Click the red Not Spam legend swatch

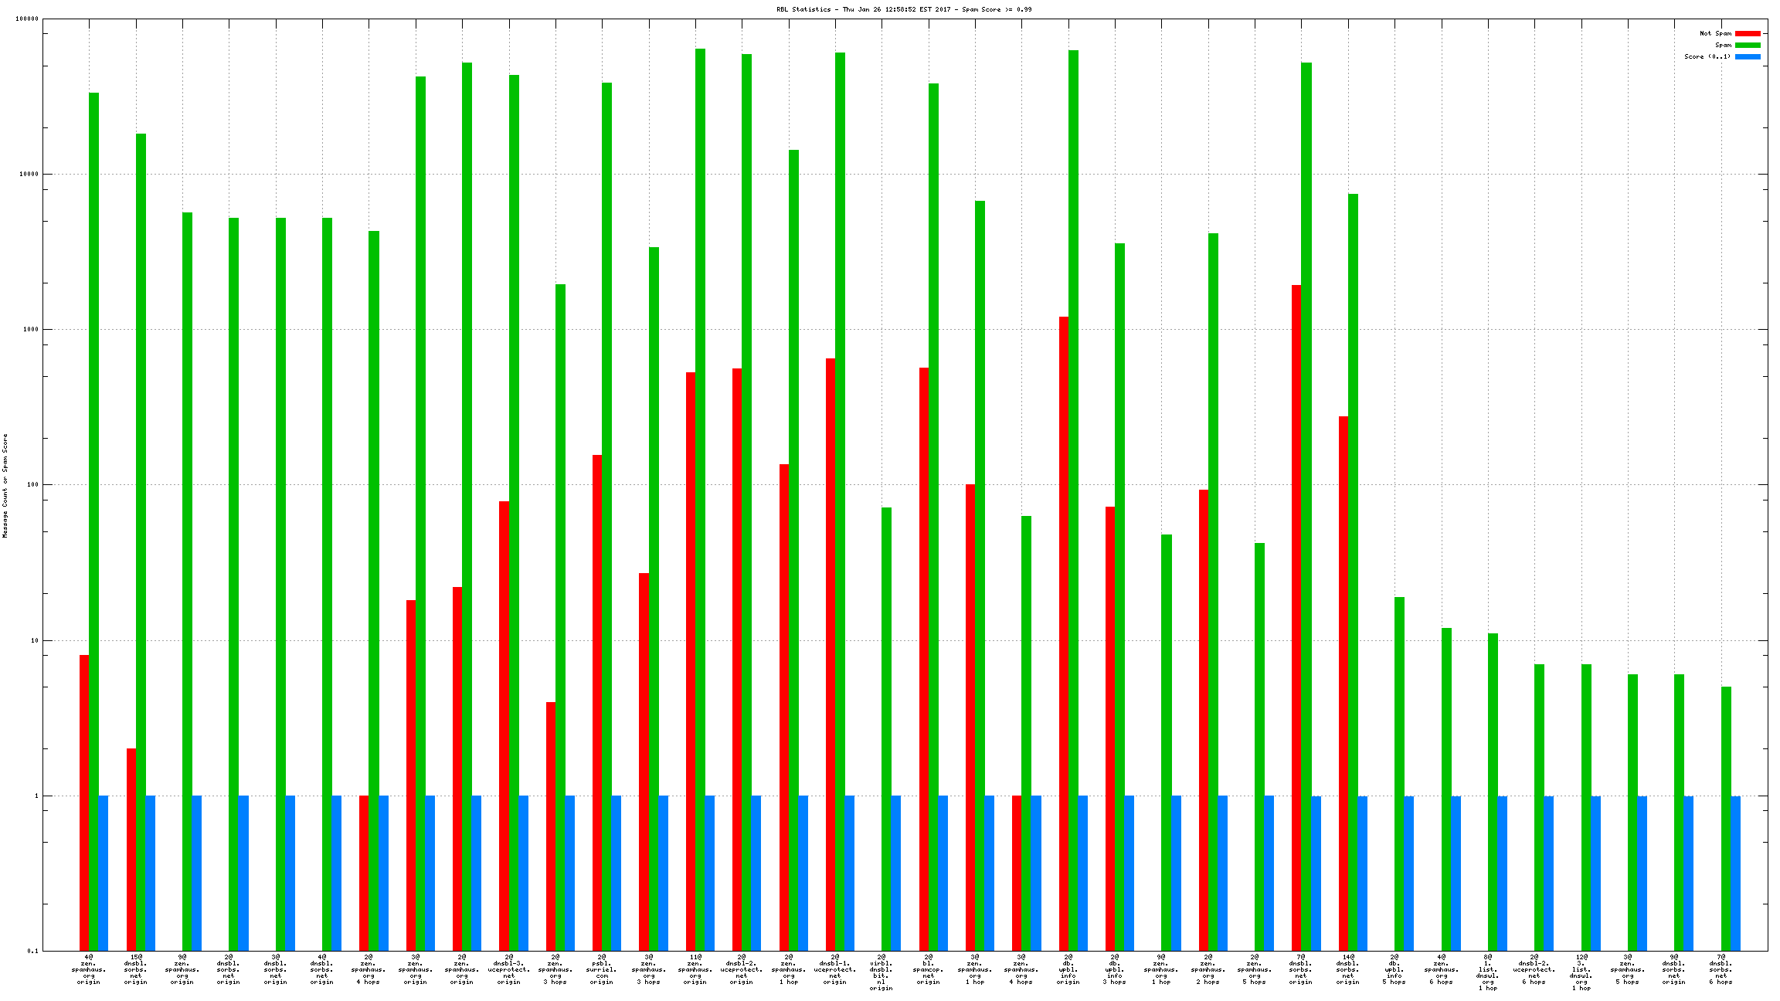coord(1748,33)
